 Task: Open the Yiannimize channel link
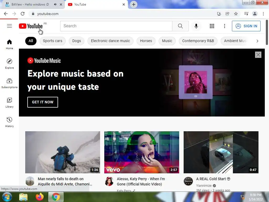pyautogui.click(x=204, y=185)
